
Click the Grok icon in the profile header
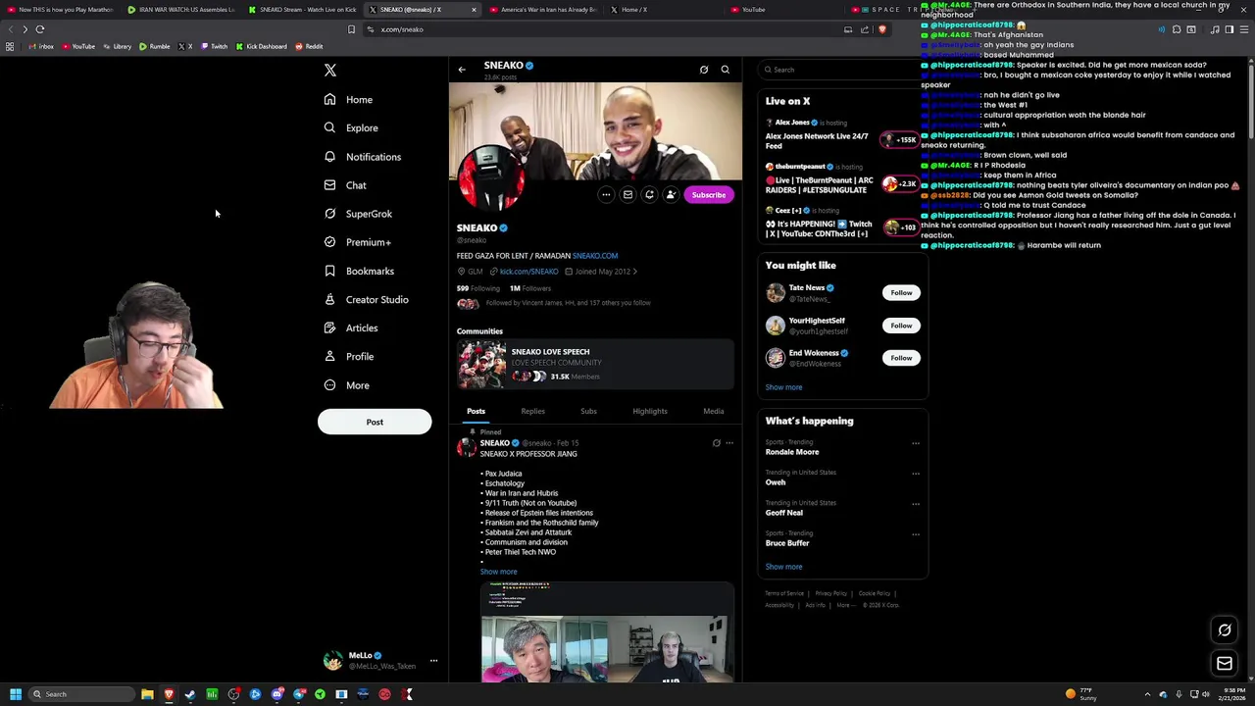tap(704, 70)
